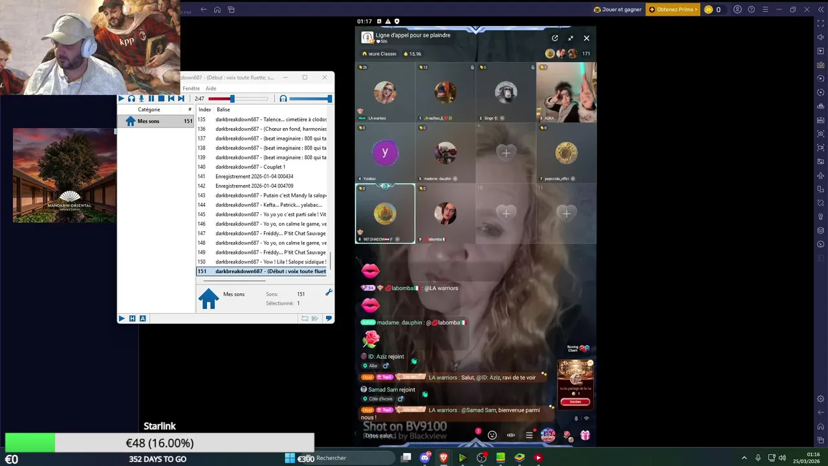Image resolution: width=828 pixels, height=466 pixels.
Task: Click the vertical scrollbar of sound list
Action: 331,260
